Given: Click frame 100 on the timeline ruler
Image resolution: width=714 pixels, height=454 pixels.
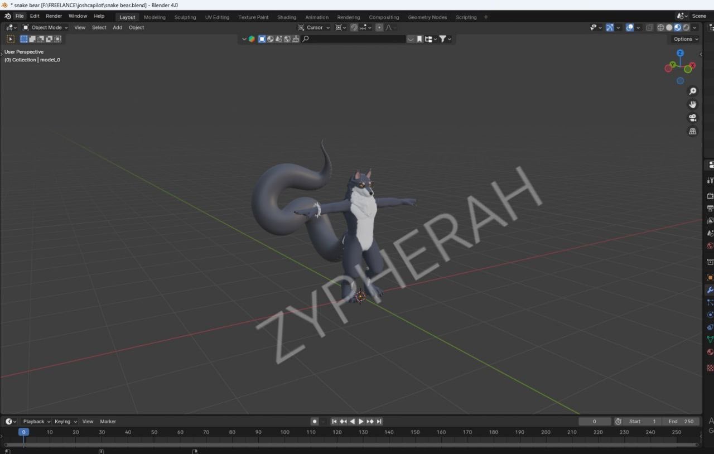Looking at the screenshot, I should coord(284,432).
